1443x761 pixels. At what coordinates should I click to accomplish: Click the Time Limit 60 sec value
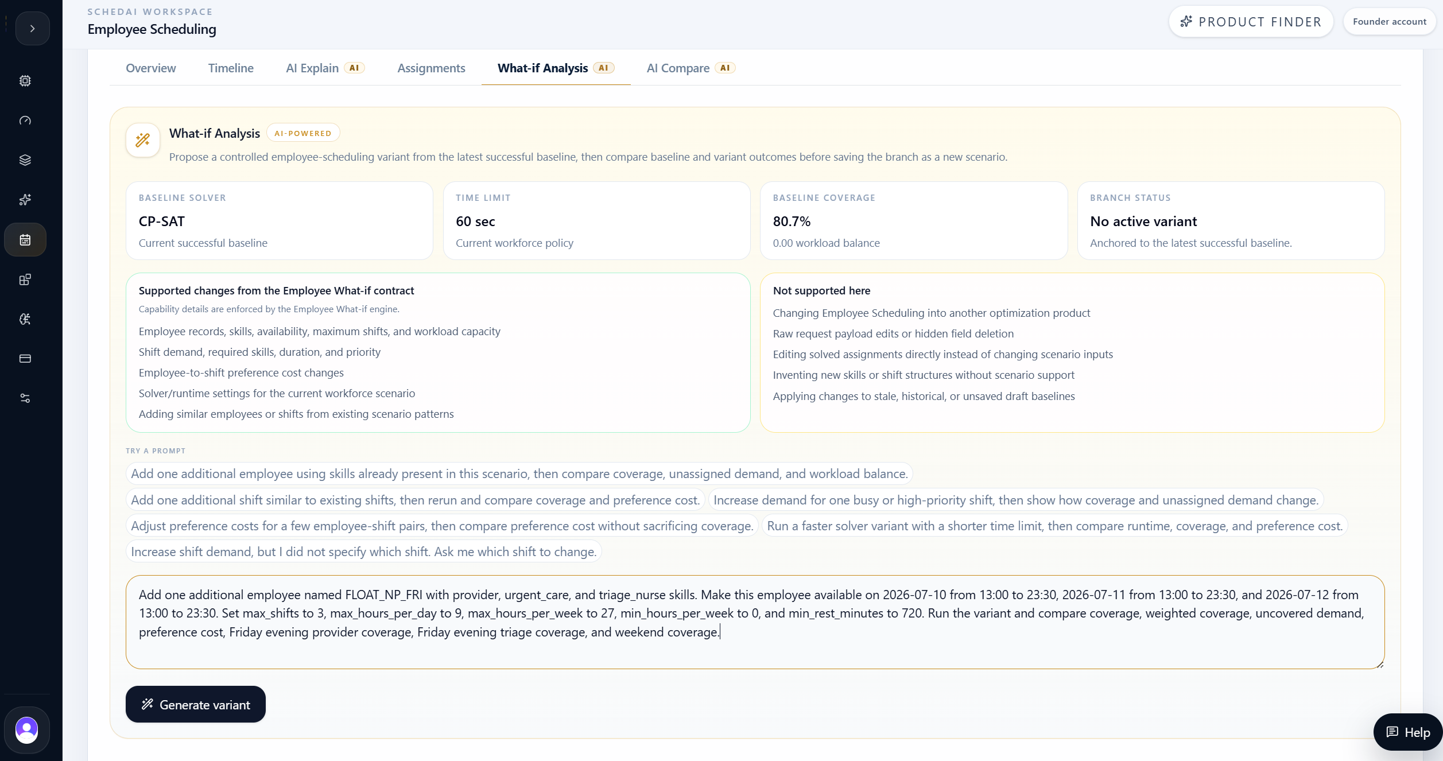coord(475,222)
